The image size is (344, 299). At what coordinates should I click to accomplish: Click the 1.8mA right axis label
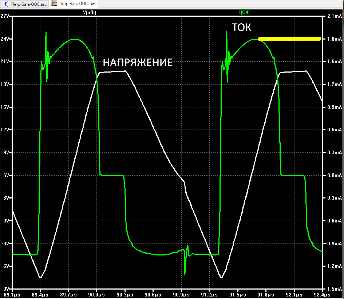[335, 39]
